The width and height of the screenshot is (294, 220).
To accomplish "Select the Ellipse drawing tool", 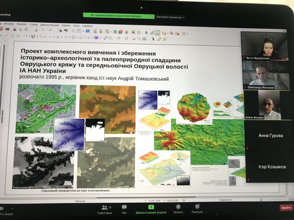I will [18, 36].
